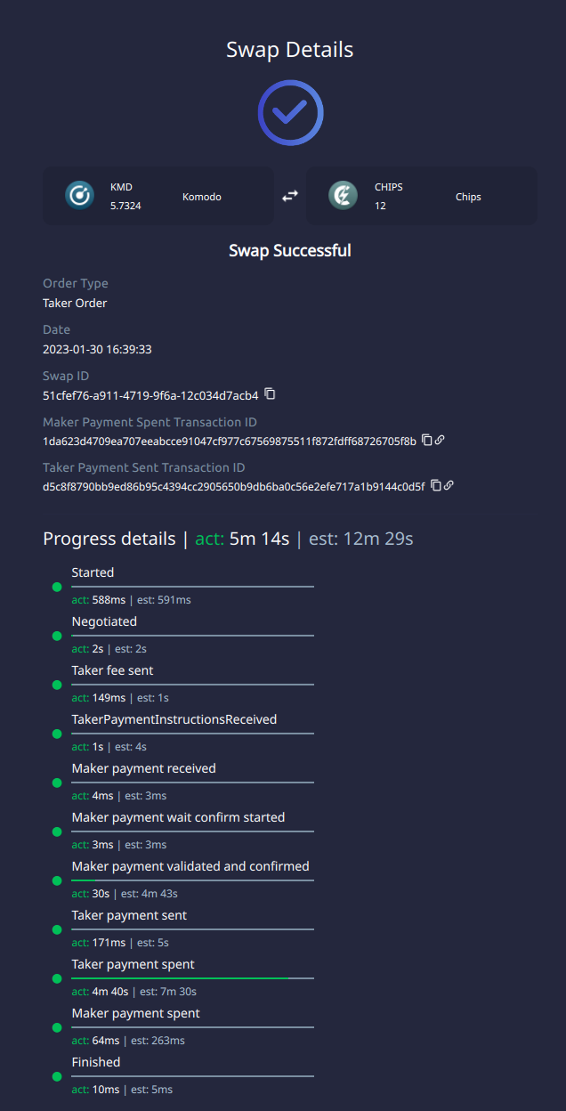Click the green dot beside Finished

(56, 1075)
